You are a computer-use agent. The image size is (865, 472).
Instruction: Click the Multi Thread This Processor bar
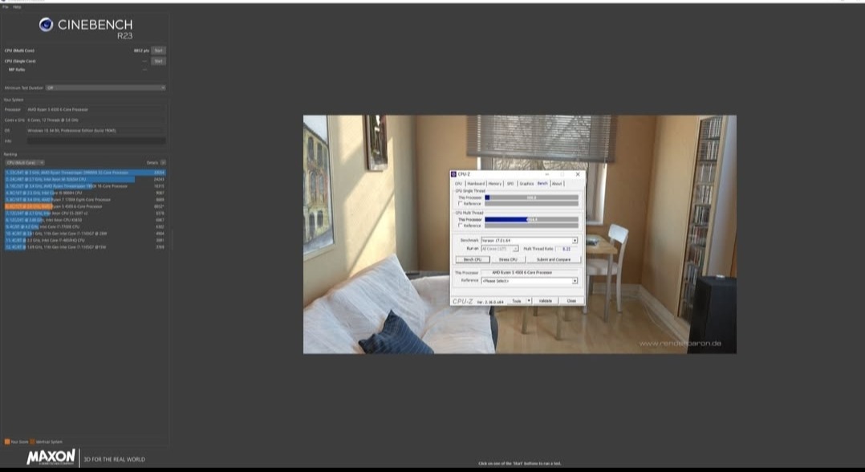click(x=531, y=219)
